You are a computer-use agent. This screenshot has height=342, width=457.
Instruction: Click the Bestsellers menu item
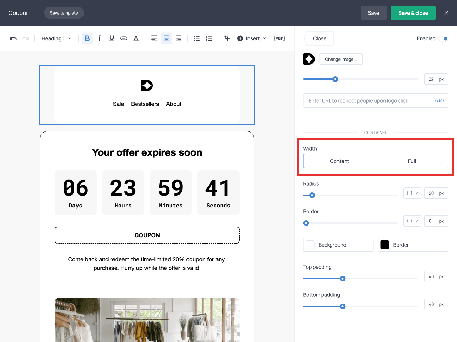(145, 104)
